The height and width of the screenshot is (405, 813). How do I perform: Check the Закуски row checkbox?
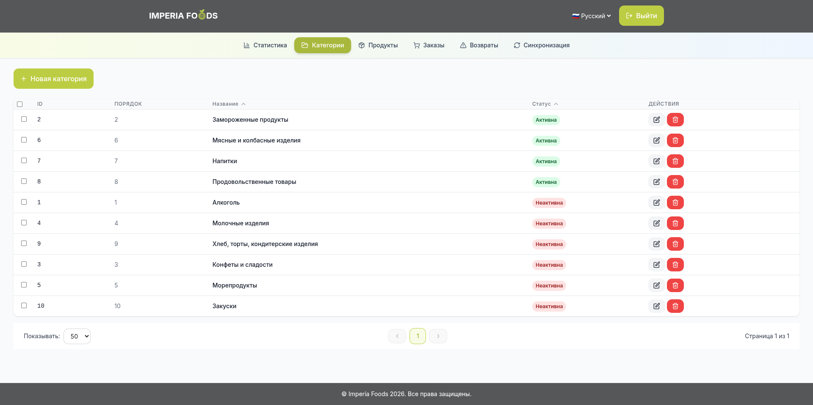[x=24, y=306]
